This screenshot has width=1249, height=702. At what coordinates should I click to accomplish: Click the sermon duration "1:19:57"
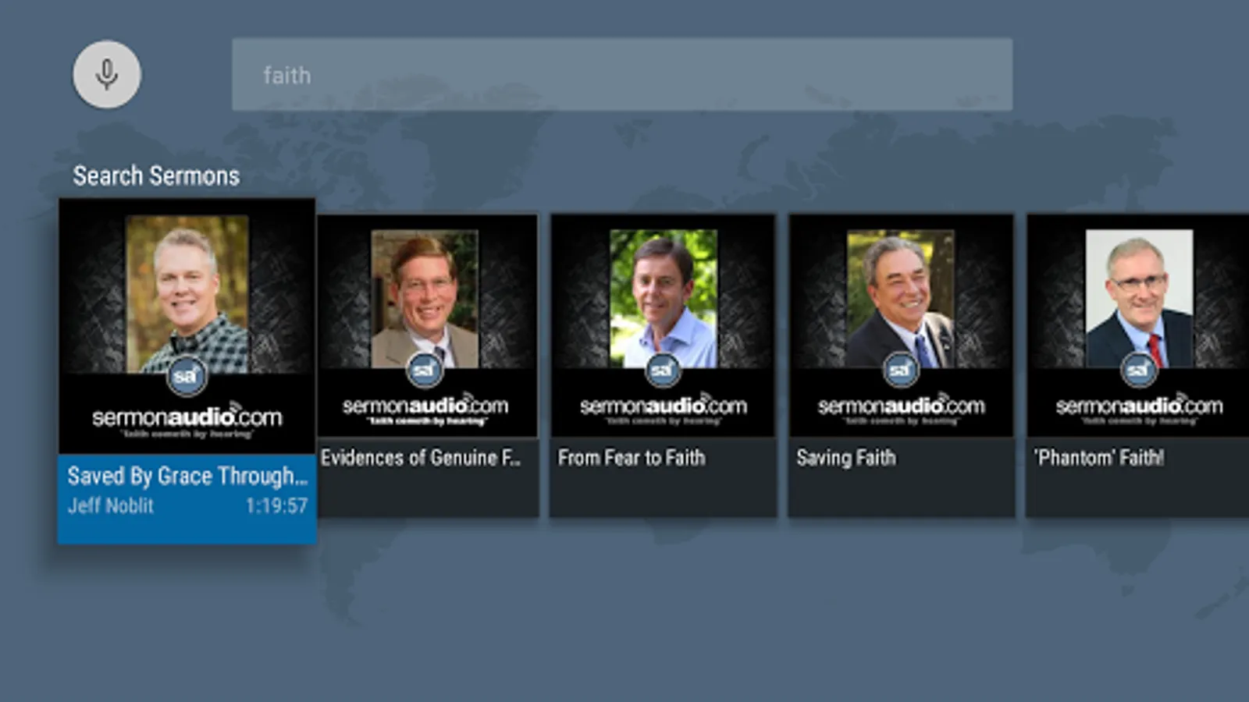276,505
